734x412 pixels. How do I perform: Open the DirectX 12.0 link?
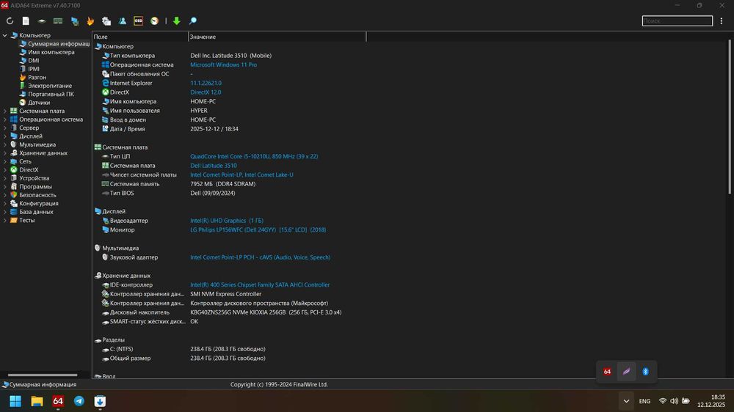pyautogui.click(x=206, y=92)
